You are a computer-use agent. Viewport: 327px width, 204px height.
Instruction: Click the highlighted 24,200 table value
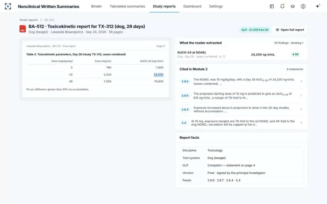pyautogui.click(x=159, y=75)
